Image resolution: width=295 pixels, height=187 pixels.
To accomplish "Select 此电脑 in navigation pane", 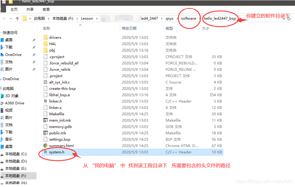I will [x=8, y=88].
